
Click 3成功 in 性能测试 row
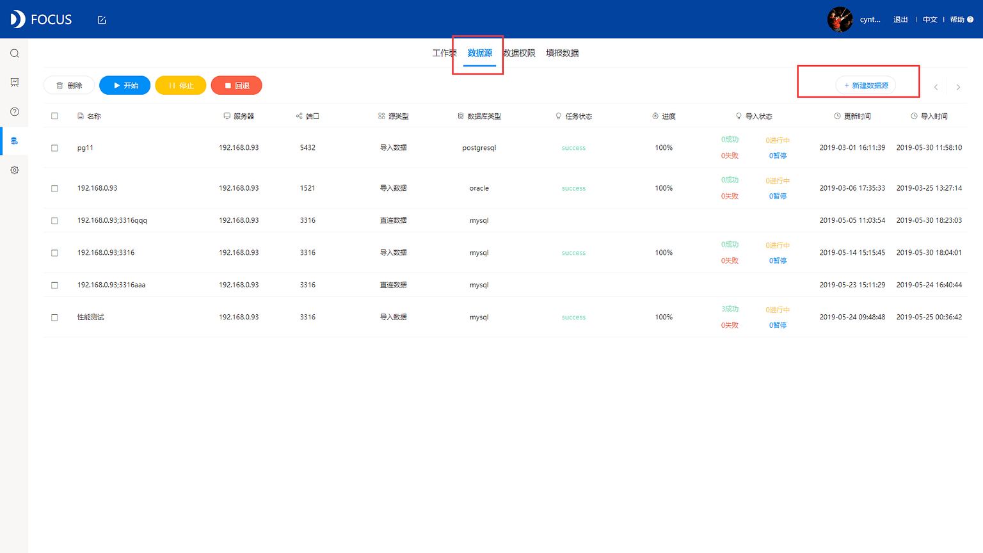click(x=730, y=309)
